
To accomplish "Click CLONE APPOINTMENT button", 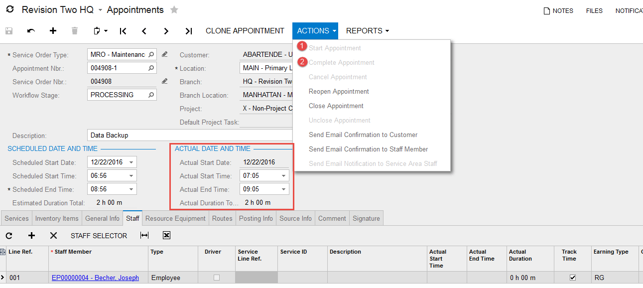I will click(x=245, y=31).
